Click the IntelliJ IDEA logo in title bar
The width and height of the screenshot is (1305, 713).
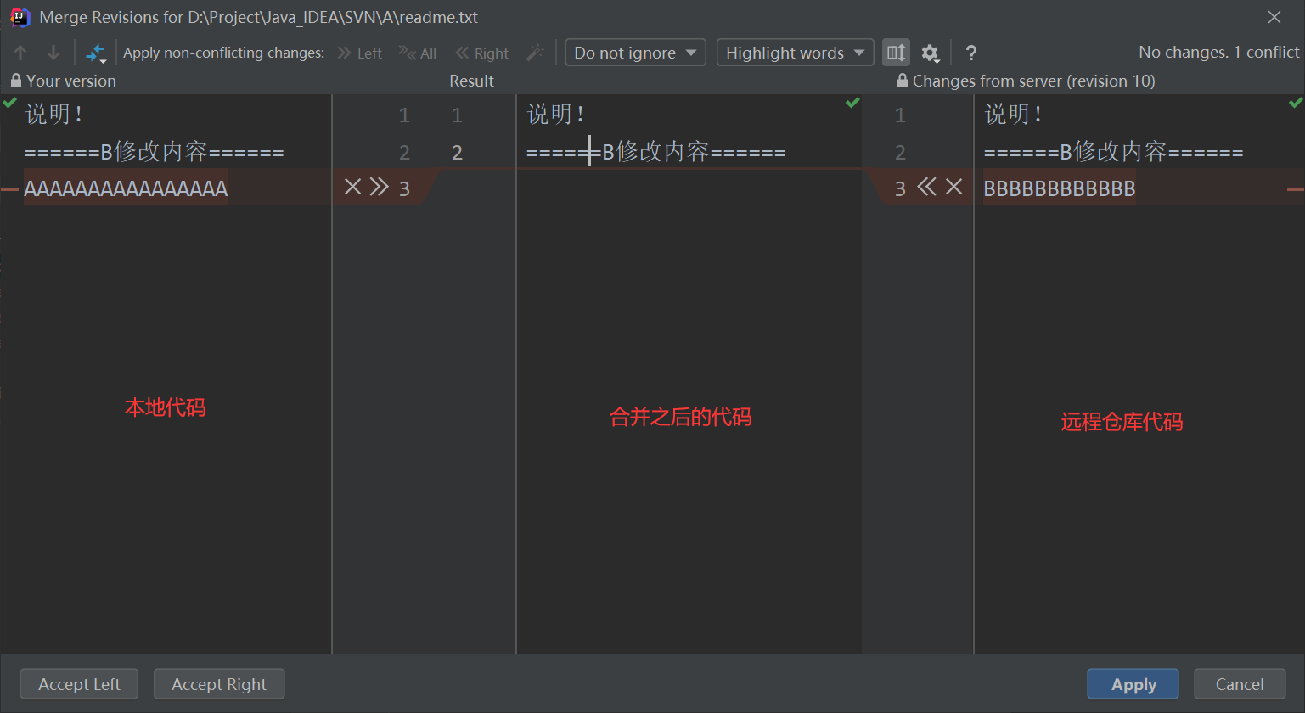[20, 17]
